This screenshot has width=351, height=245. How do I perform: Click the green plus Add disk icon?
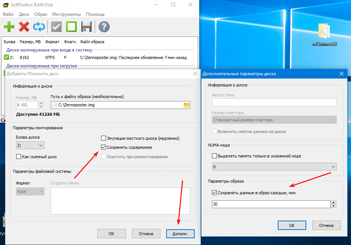9,27
